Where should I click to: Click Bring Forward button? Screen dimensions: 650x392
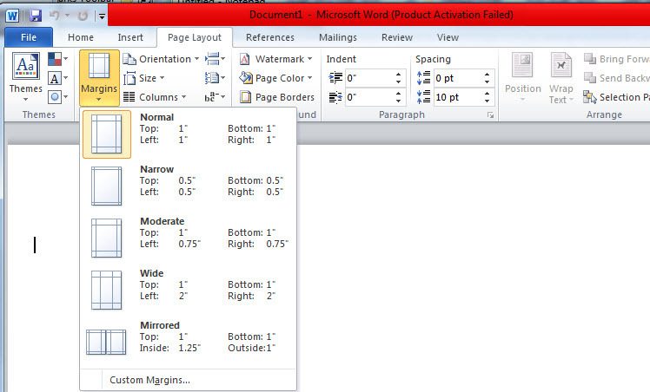(616, 59)
